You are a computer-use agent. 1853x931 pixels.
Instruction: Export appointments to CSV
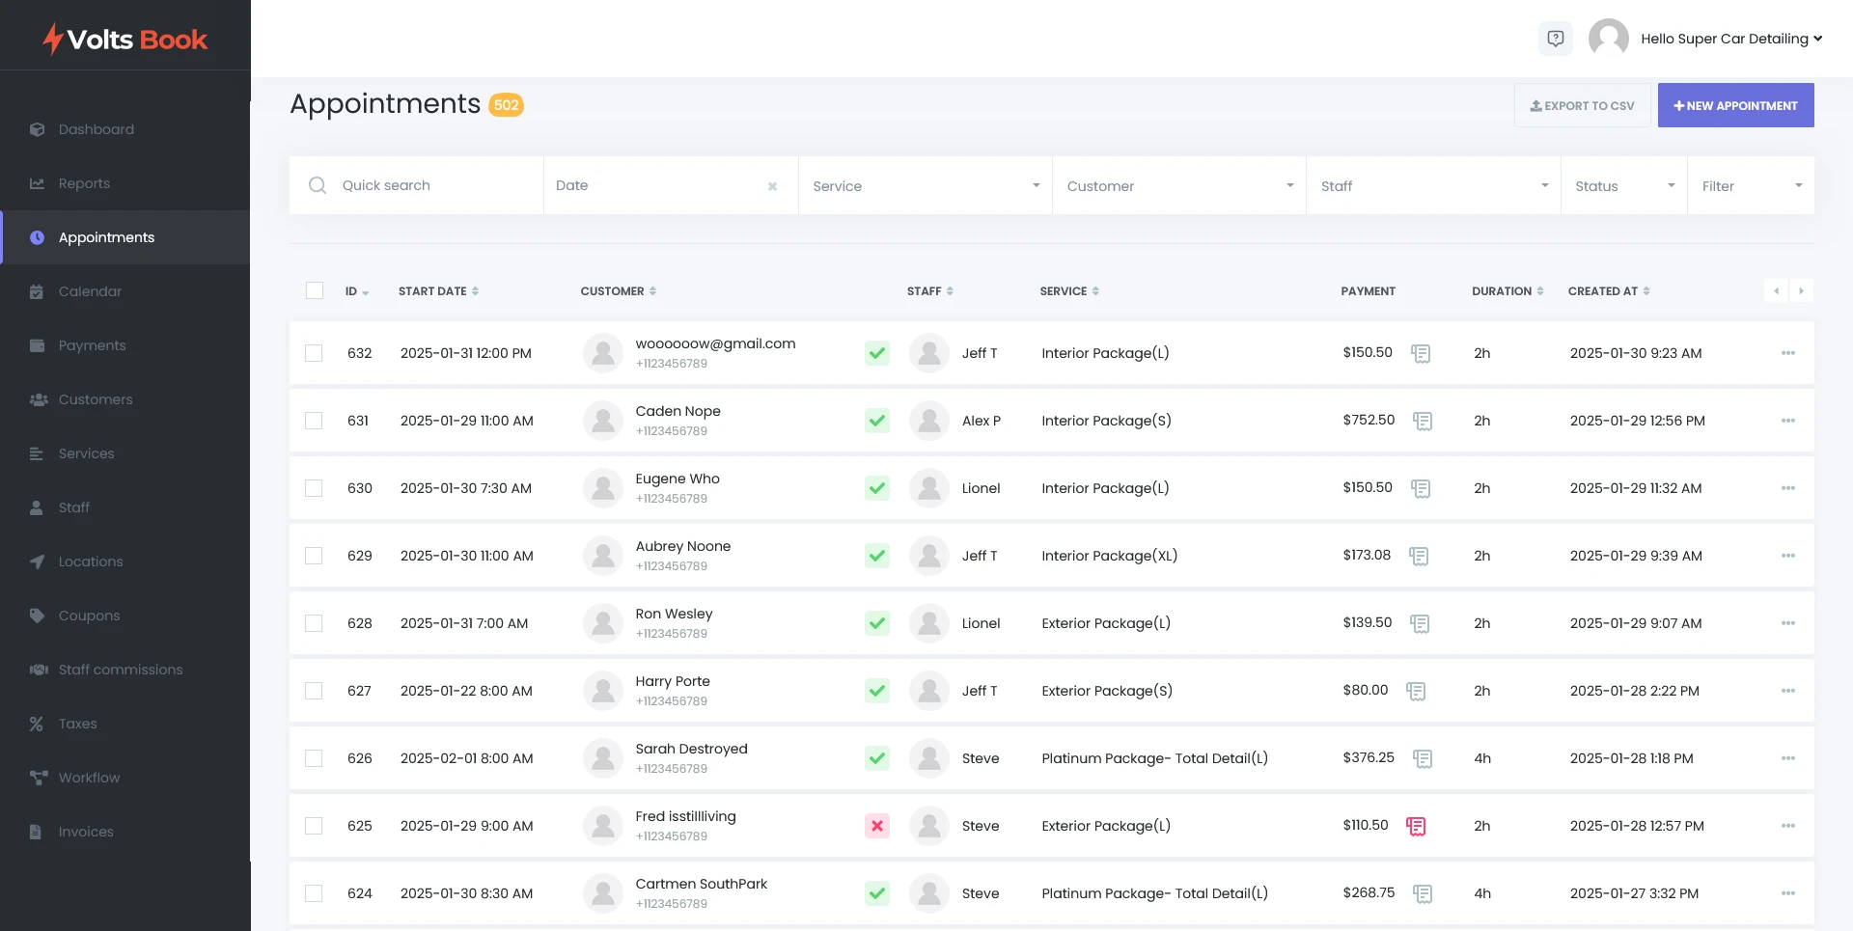click(x=1581, y=105)
